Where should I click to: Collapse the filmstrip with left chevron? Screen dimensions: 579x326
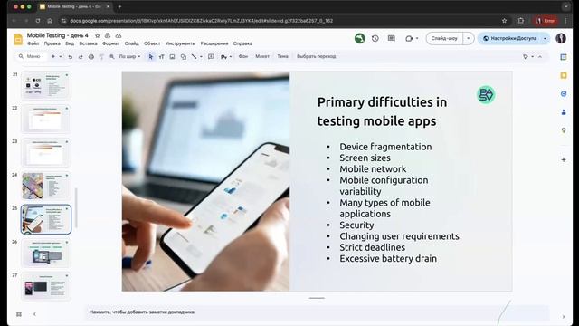click(34, 314)
